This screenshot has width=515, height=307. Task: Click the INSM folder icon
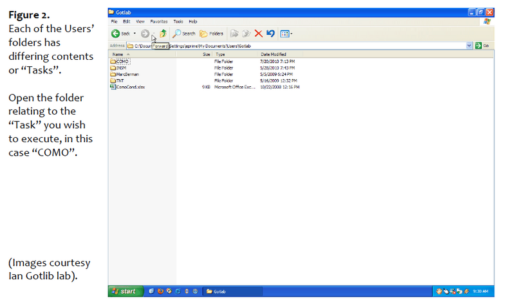click(113, 68)
